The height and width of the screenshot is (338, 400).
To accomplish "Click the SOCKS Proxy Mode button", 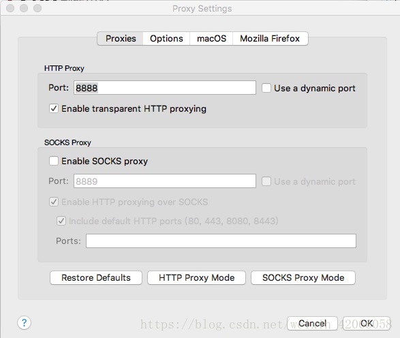I will (x=303, y=277).
